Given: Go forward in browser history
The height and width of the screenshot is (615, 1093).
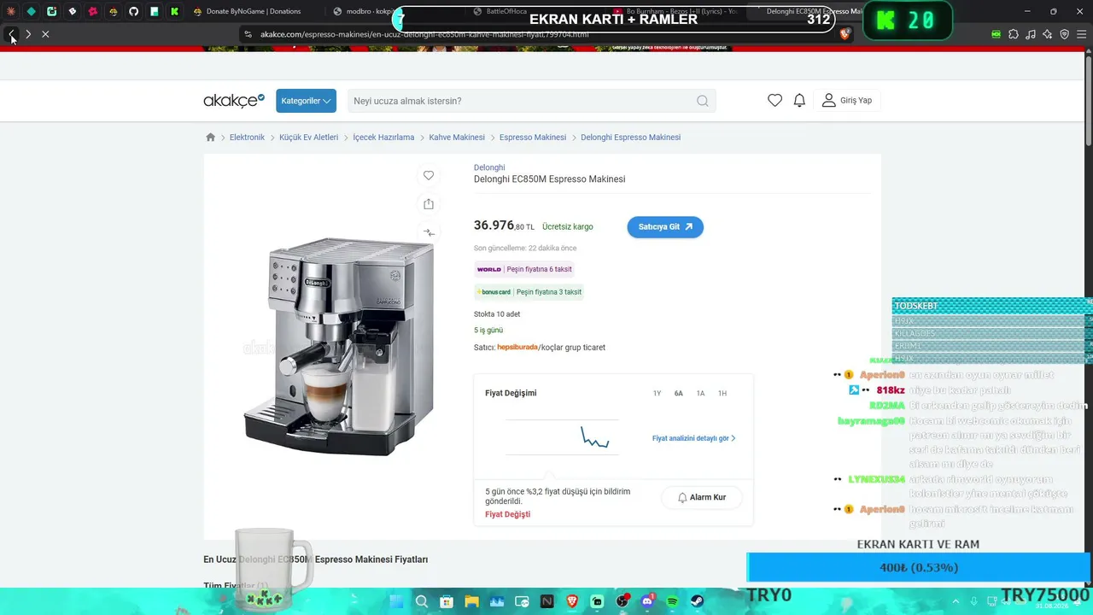Looking at the screenshot, I should [28, 34].
